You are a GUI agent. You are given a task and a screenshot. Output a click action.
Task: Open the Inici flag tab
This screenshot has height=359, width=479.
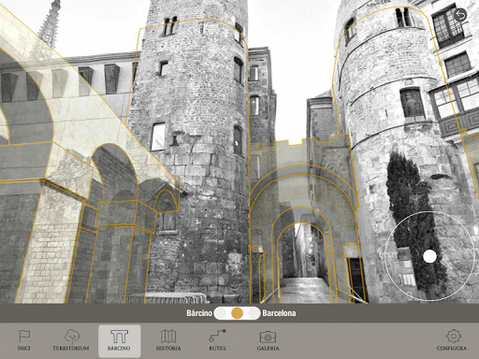tap(24, 340)
